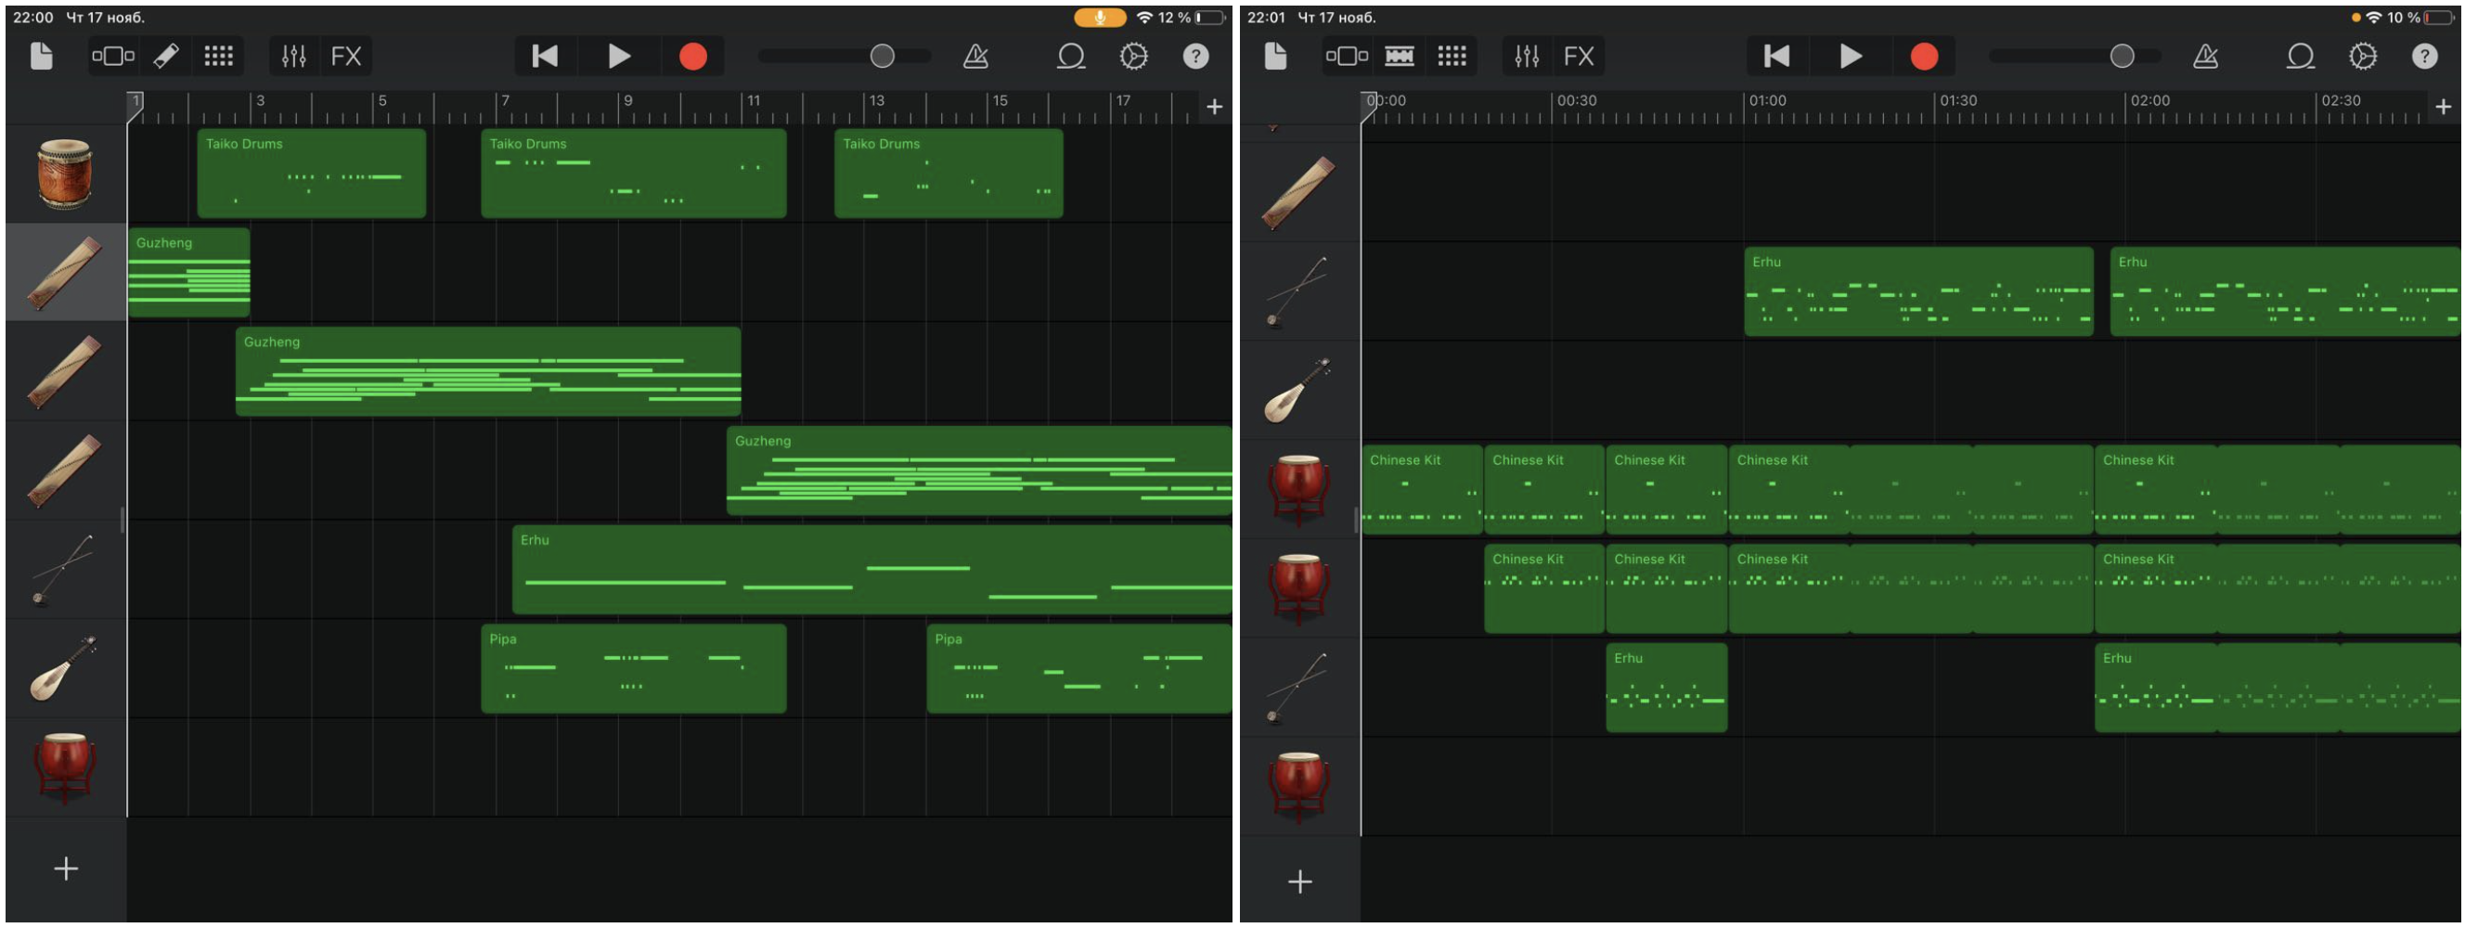Image resolution: width=2465 pixels, height=928 pixels.
Task: Select upper Erhu track header in right screenshot
Action: [1299, 291]
